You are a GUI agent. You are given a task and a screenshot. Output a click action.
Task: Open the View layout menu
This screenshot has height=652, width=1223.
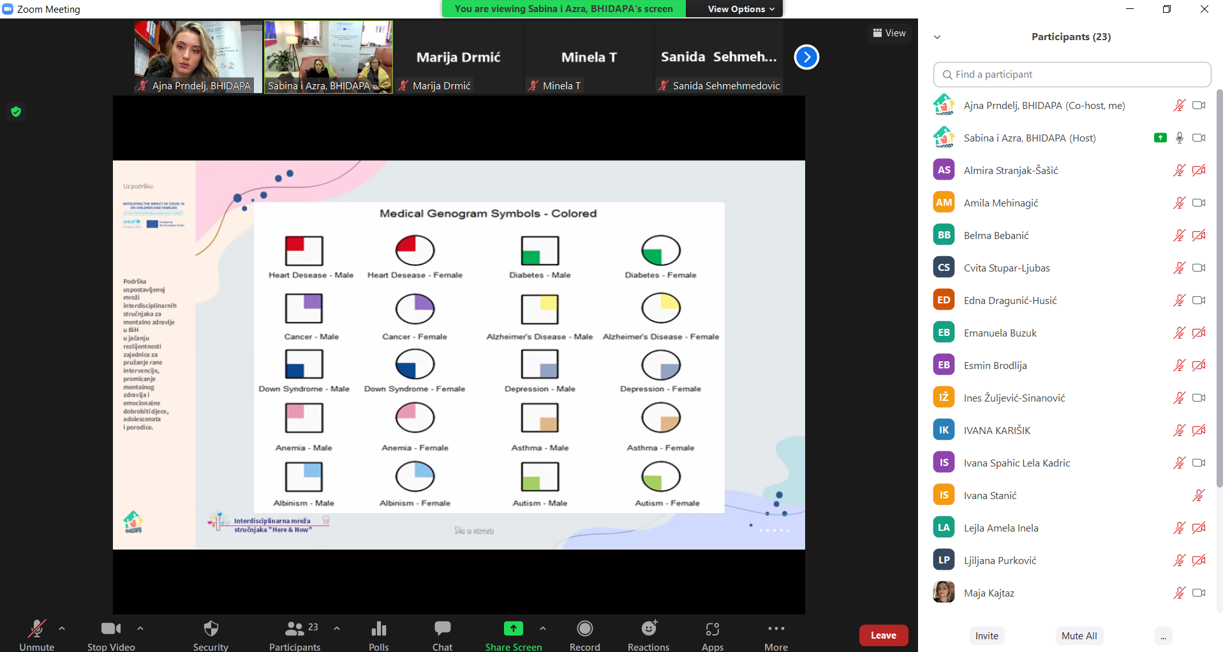coord(889,33)
